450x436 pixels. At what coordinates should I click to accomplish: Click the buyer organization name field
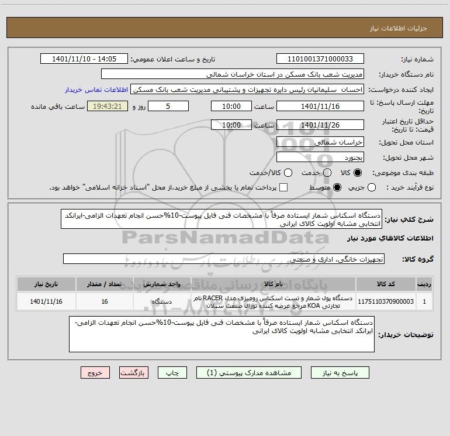pos(233,74)
